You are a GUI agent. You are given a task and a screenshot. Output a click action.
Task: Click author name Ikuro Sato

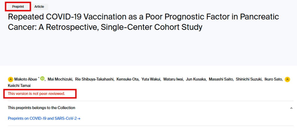coord(272,79)
